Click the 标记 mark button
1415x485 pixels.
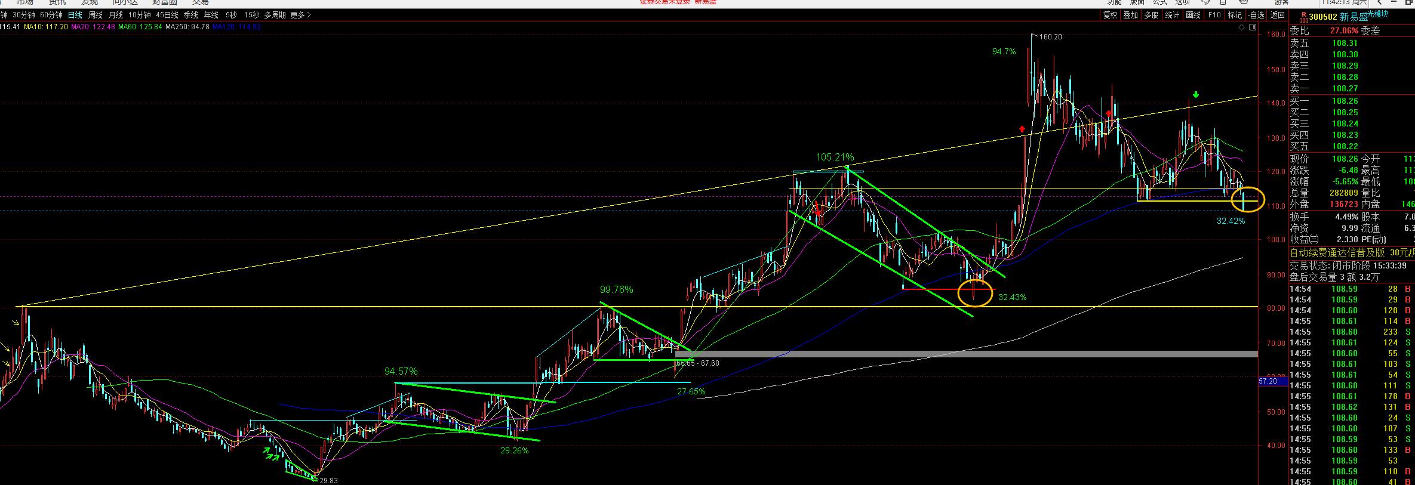(x=1235, y=15)
